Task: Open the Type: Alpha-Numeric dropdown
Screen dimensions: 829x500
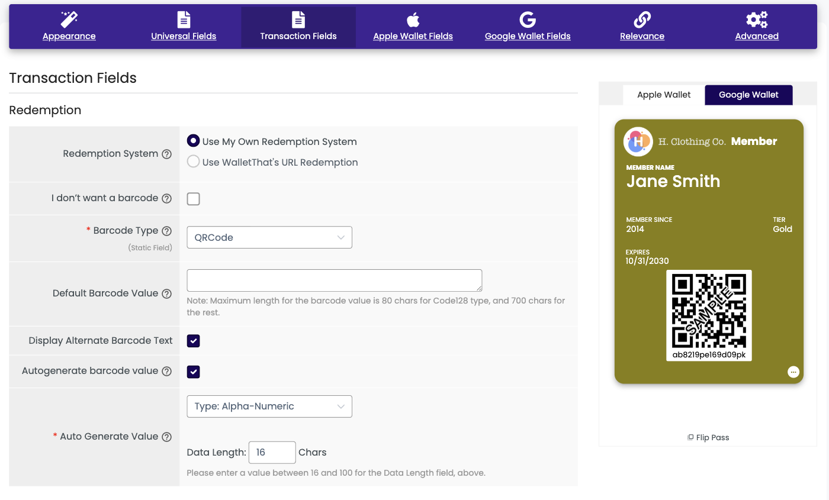Action: 269,407
